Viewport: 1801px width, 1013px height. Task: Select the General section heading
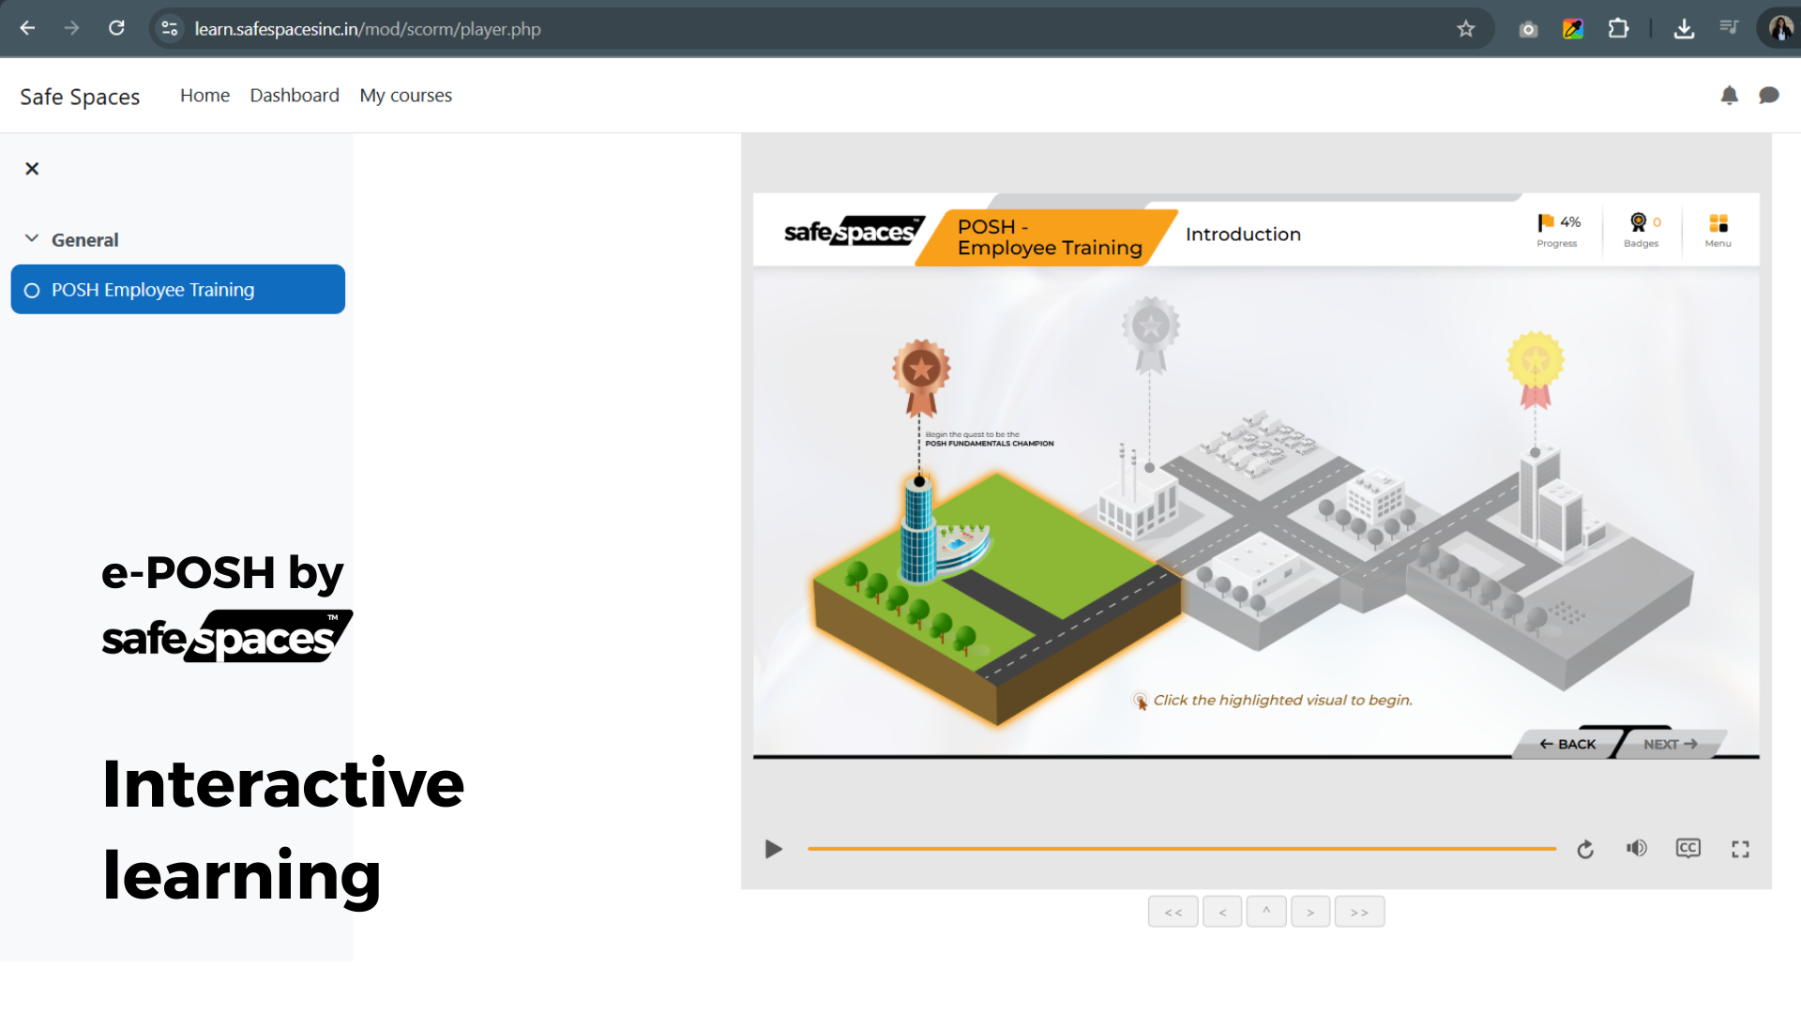[x=84, y=240]
